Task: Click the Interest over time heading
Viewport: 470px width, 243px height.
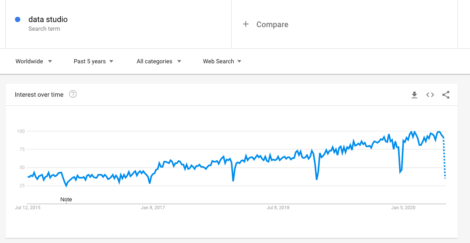Action: pyautogui.click(x=39, y=94)
